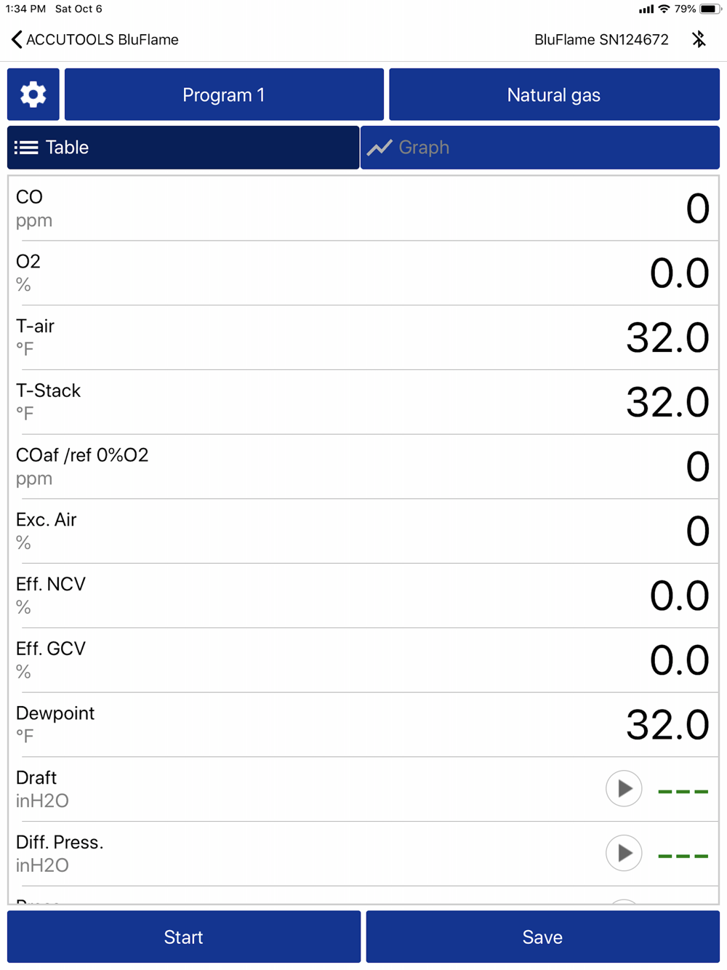Tap the Graph line-chart icon
727x970 pixels.
(x=379, y=148)
